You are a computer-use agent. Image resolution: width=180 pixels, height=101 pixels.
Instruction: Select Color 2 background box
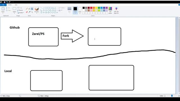pos(80,10)
